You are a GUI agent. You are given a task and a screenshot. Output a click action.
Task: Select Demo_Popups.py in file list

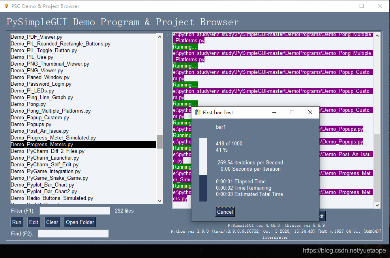[x=83, y=124]
